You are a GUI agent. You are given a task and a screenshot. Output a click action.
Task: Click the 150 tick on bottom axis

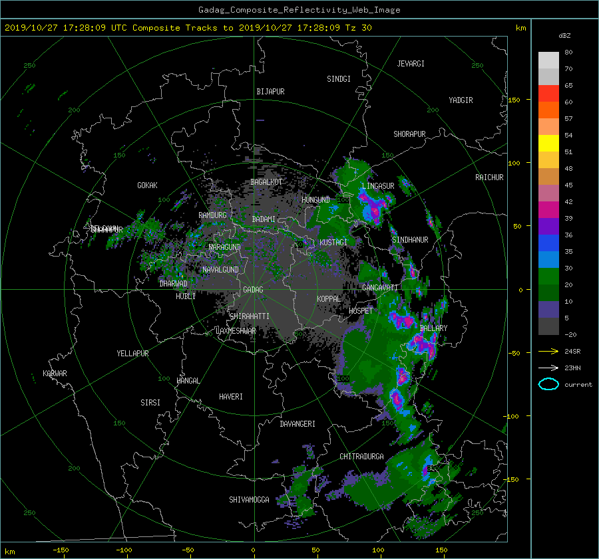tap(441, 550)
